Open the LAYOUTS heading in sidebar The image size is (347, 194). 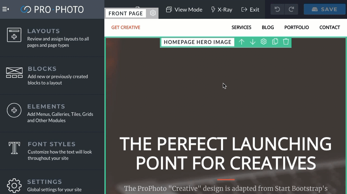tap(43, 31)
